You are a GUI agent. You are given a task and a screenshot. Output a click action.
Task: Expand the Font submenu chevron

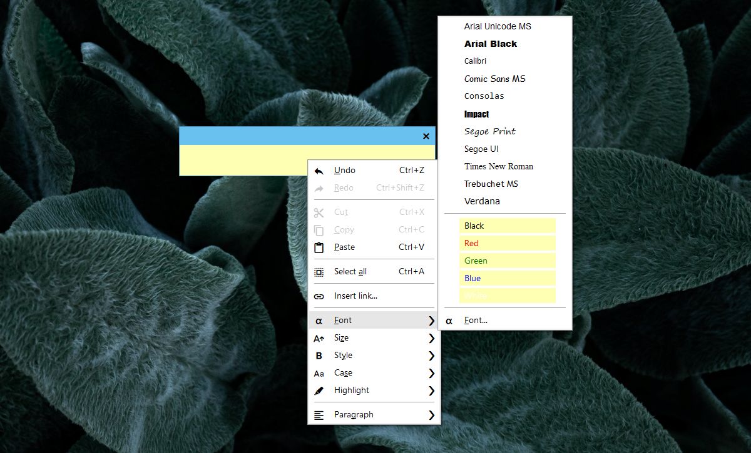point(431,321)
